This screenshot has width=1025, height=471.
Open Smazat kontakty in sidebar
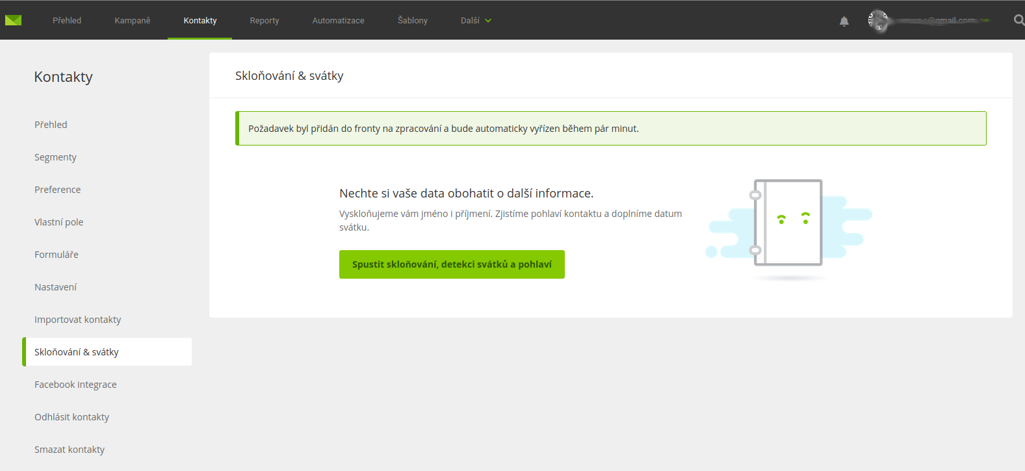tap(70, 450)
